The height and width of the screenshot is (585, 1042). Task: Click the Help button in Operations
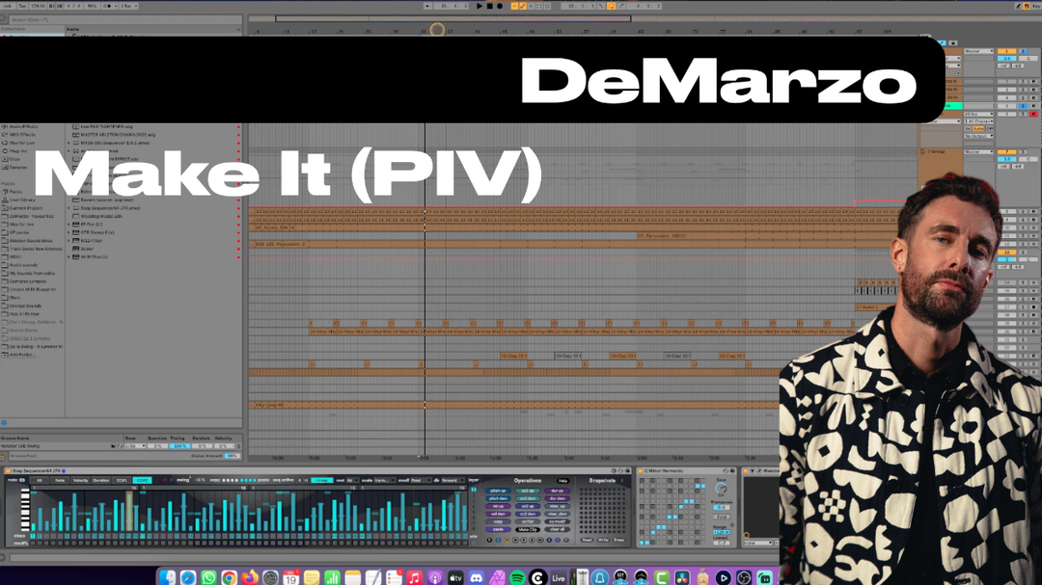pyautogui.click(x=563, y=480)
